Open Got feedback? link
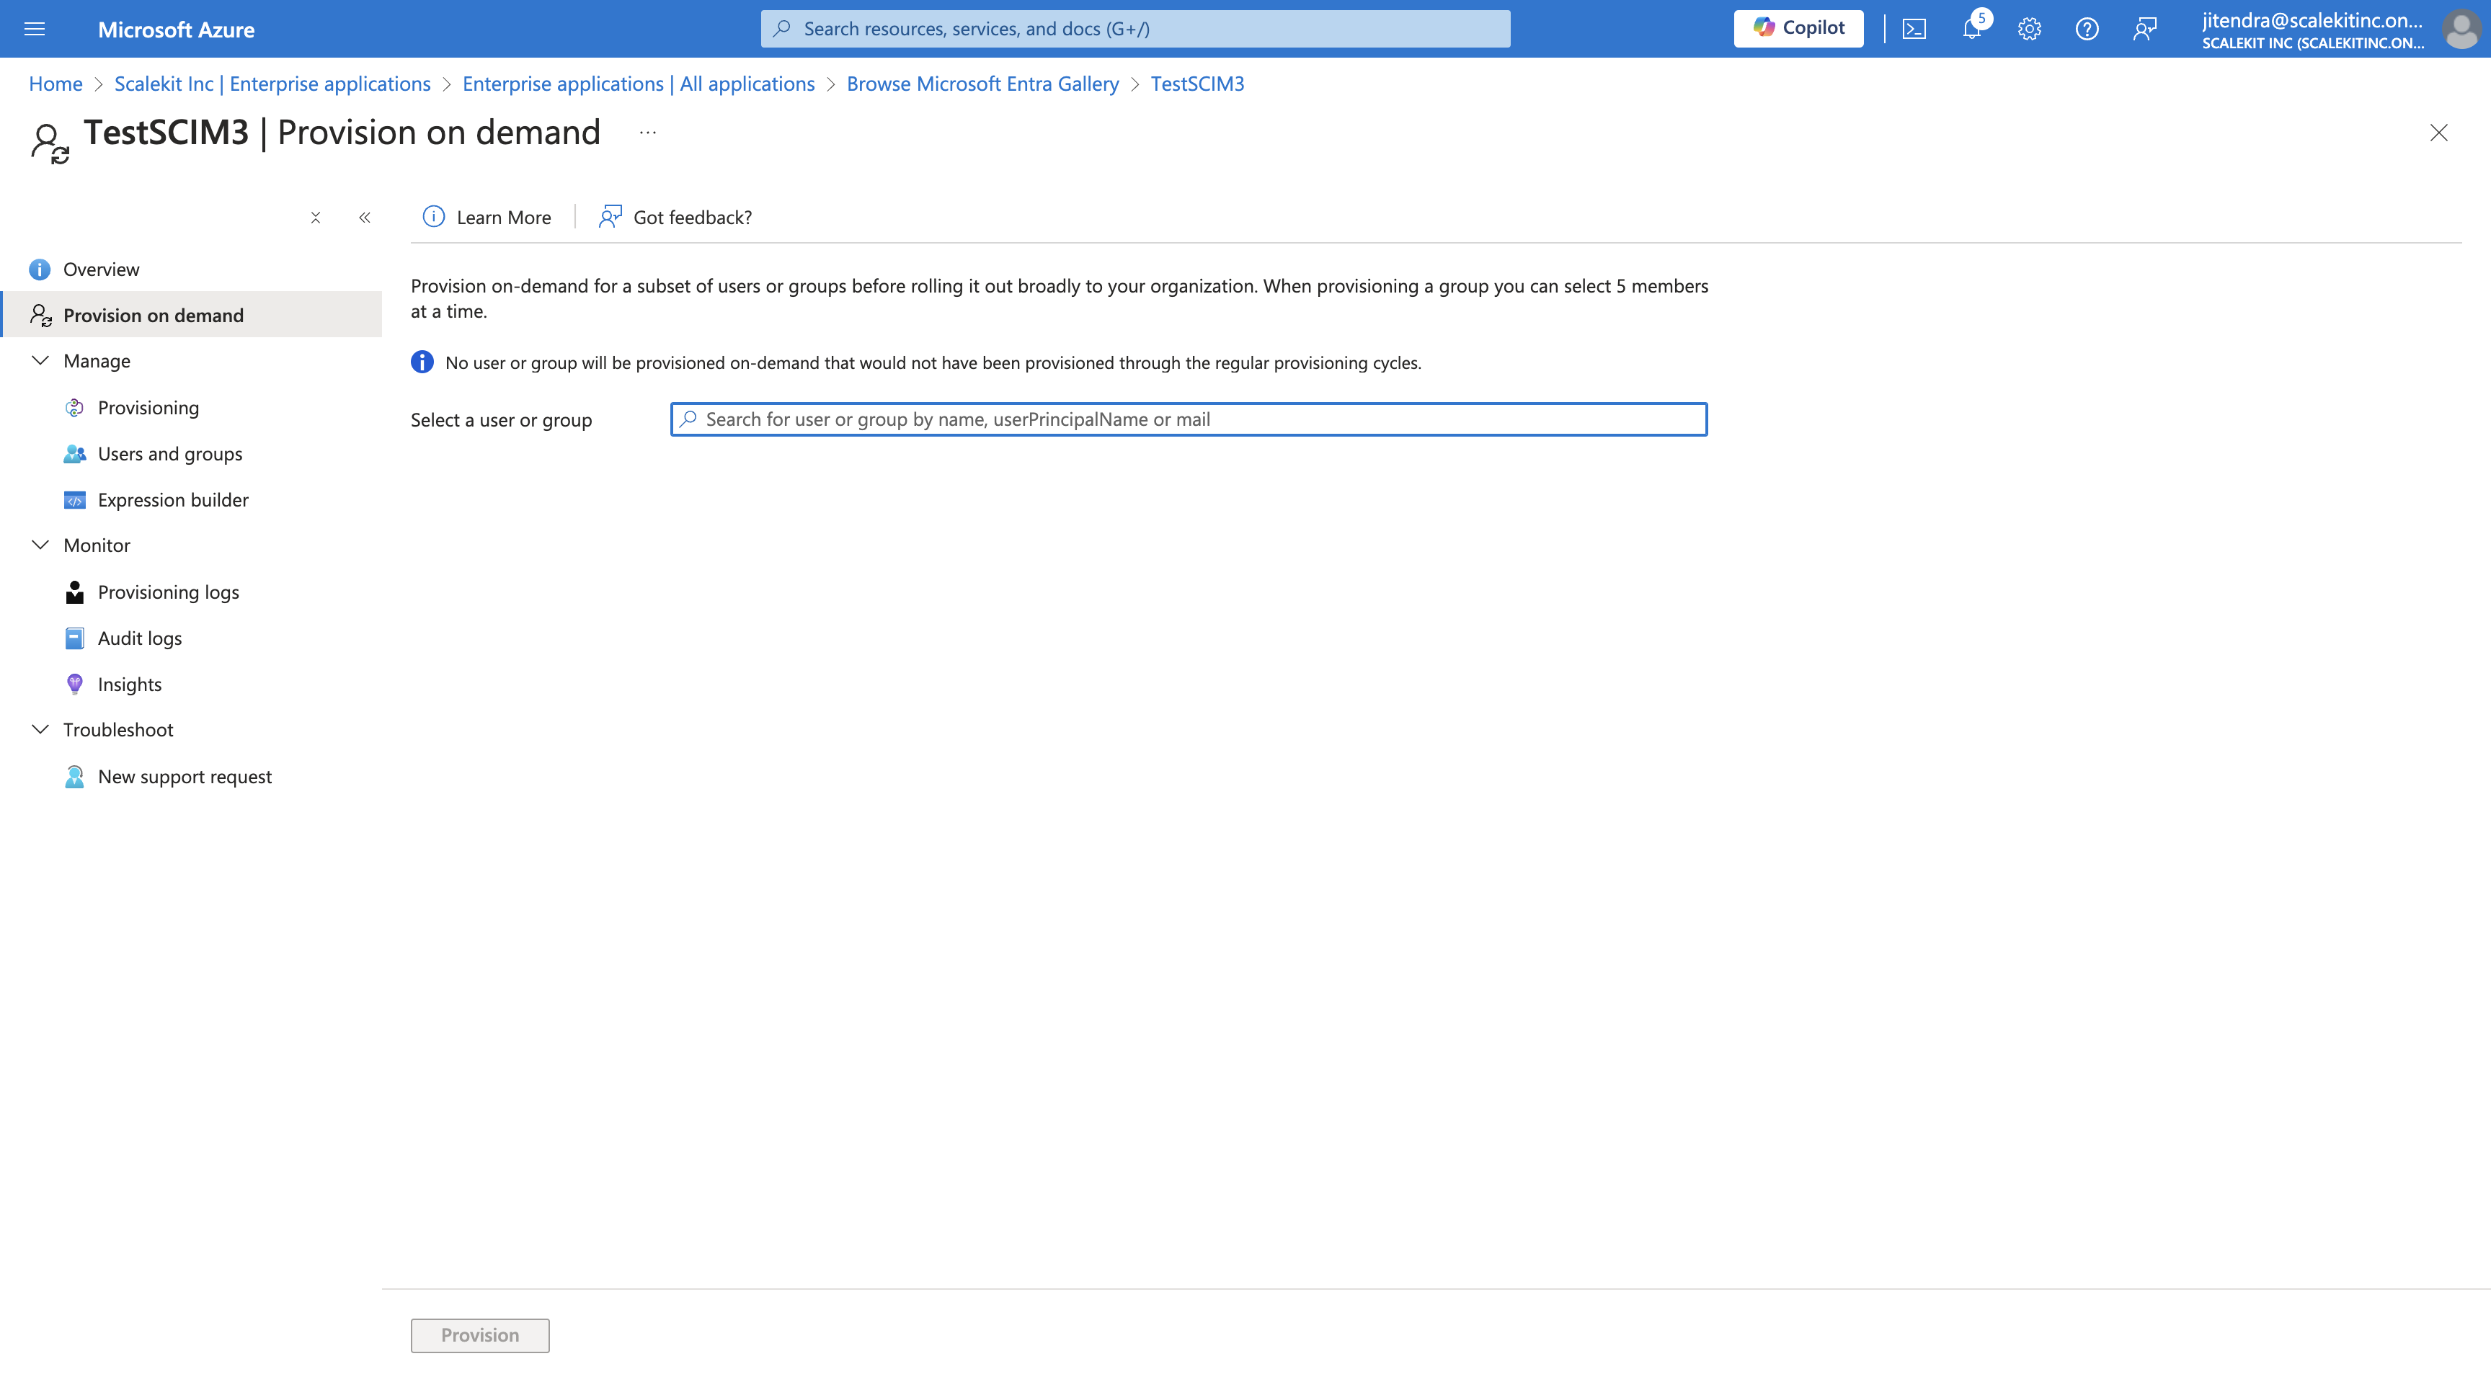2491x1382 pixels. [x=693, y=218]
